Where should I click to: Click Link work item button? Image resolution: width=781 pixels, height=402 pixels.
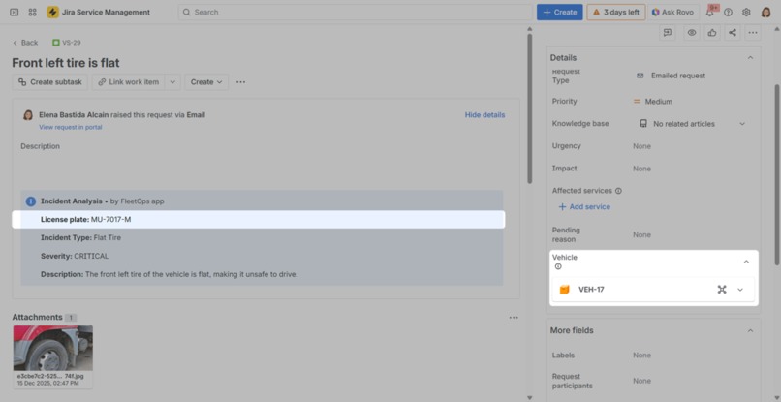pos(129,82)
